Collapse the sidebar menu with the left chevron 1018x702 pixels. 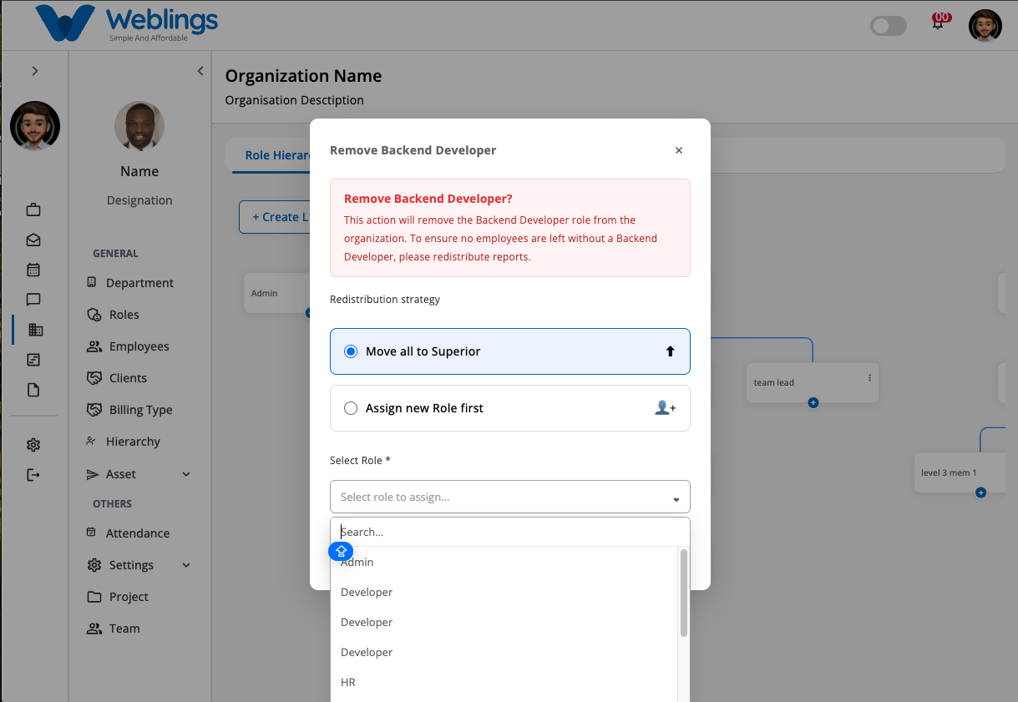(x=200, y=71)
